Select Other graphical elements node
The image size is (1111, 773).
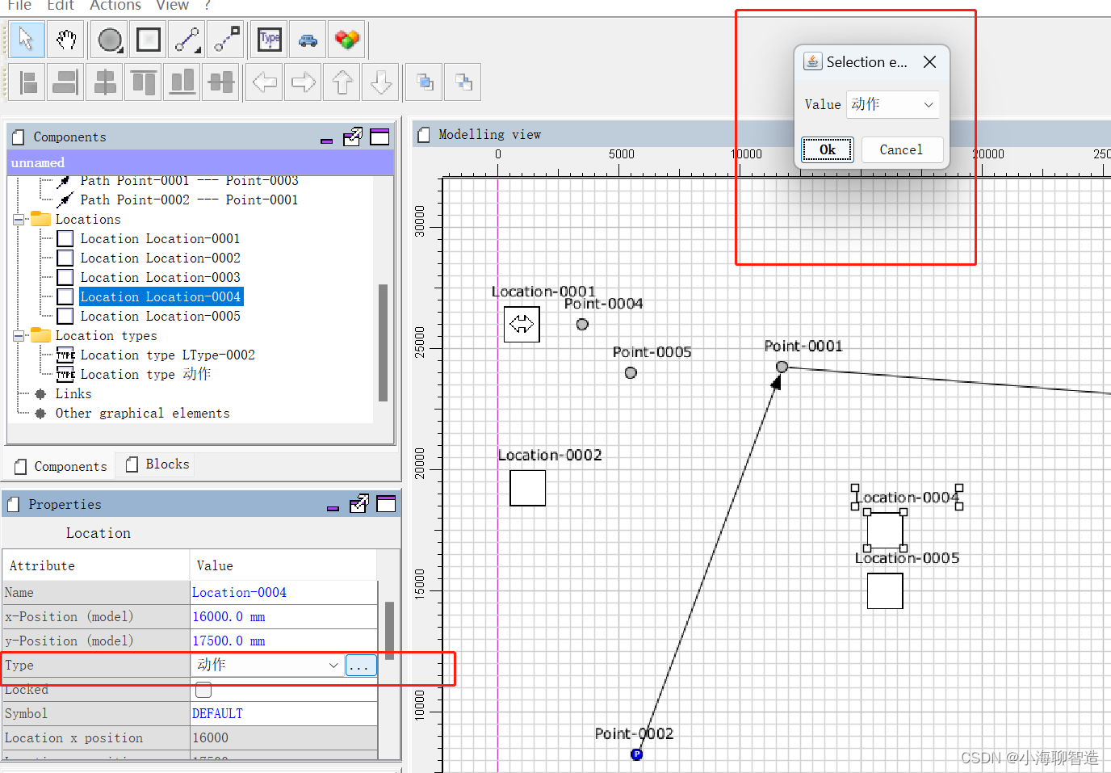tap(142, 414)
